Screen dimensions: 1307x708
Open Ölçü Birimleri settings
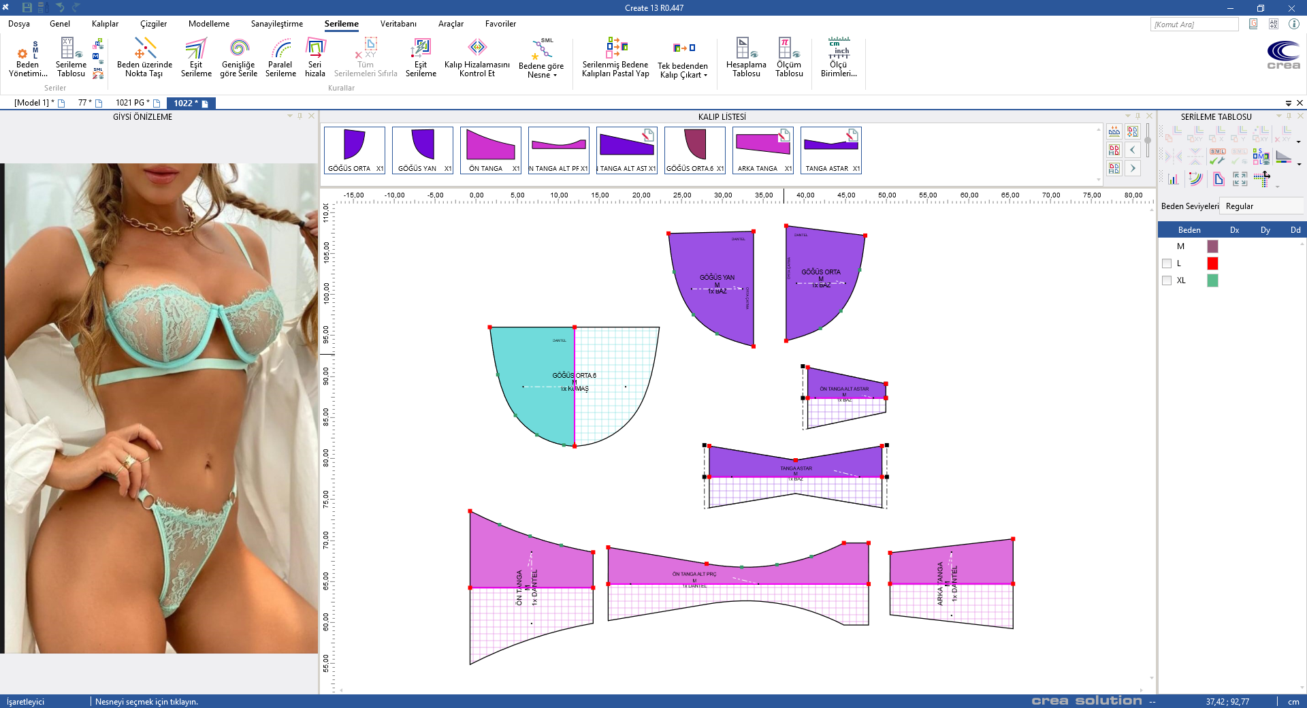[x=839, y=58]
